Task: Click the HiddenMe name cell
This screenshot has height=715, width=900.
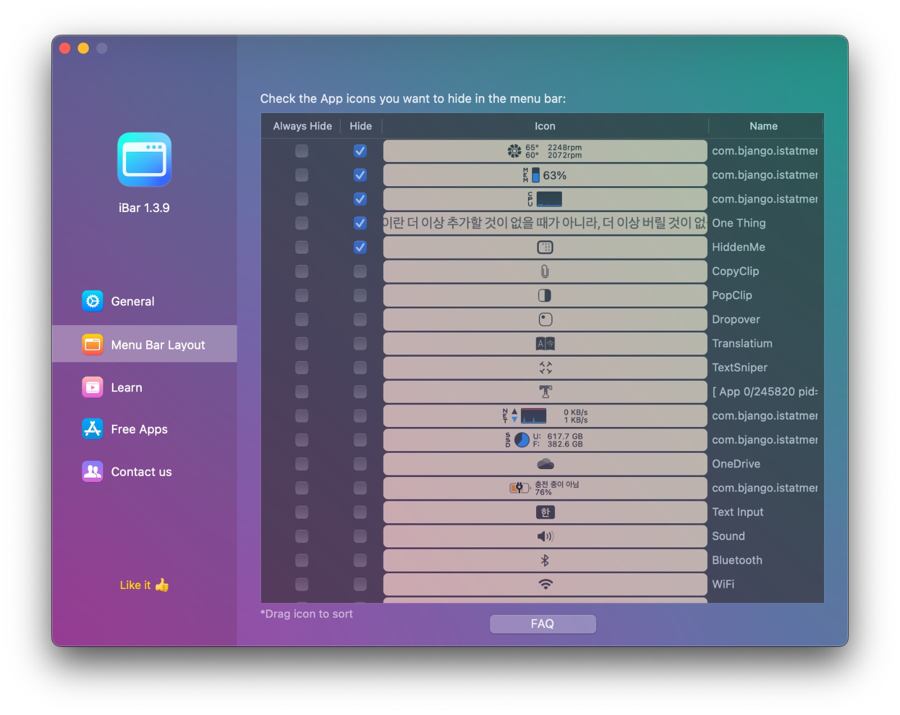Action: [739, 247]
